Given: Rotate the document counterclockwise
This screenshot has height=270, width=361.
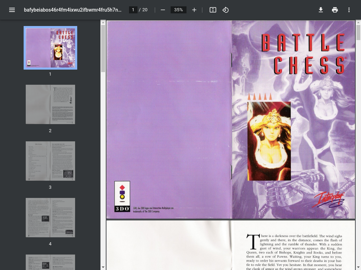Looking at the screenshot, I should coord(225,10).
